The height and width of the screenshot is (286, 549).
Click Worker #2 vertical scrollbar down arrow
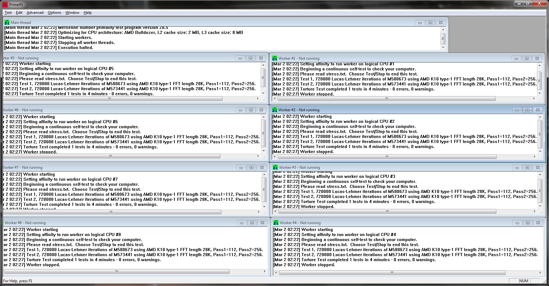(x=540, y=151)
